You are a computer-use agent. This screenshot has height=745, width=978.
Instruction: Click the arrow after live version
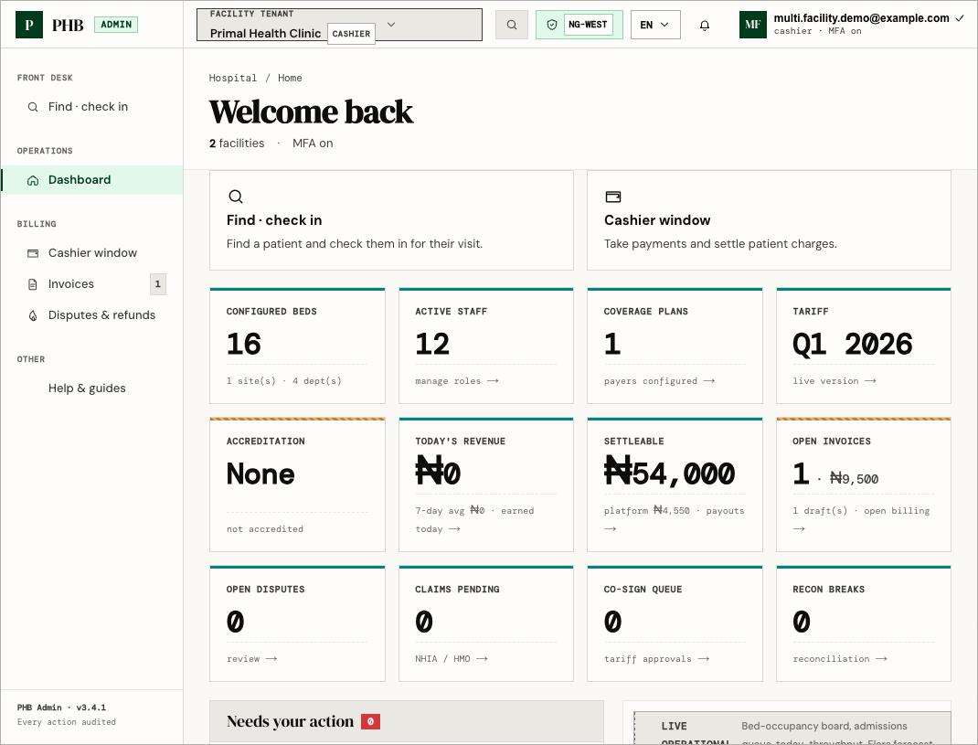(x=871, y=380)
